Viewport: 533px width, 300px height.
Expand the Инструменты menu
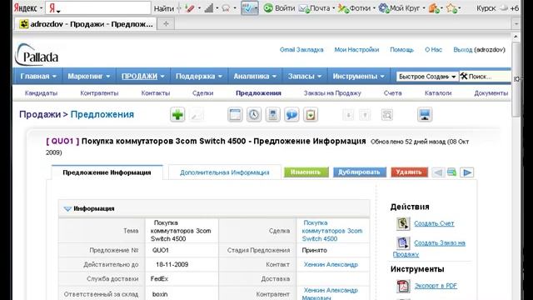click(x=359, y=76)
